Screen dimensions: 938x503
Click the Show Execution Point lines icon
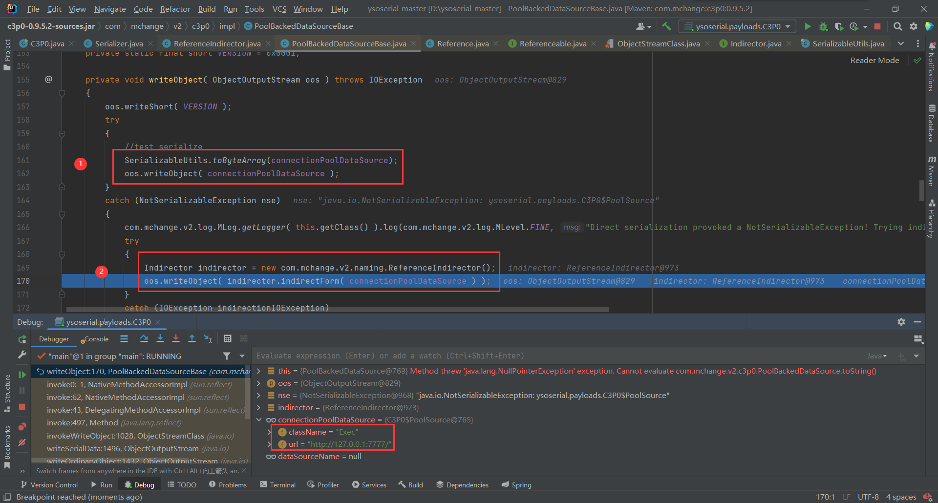[124, 338]
